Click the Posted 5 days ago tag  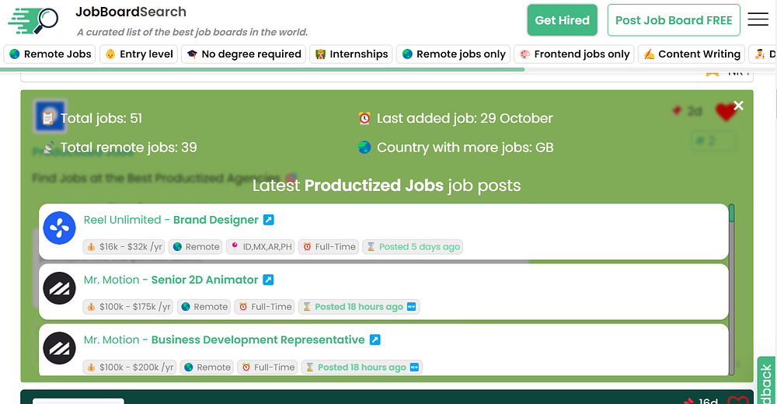(413, 247)
